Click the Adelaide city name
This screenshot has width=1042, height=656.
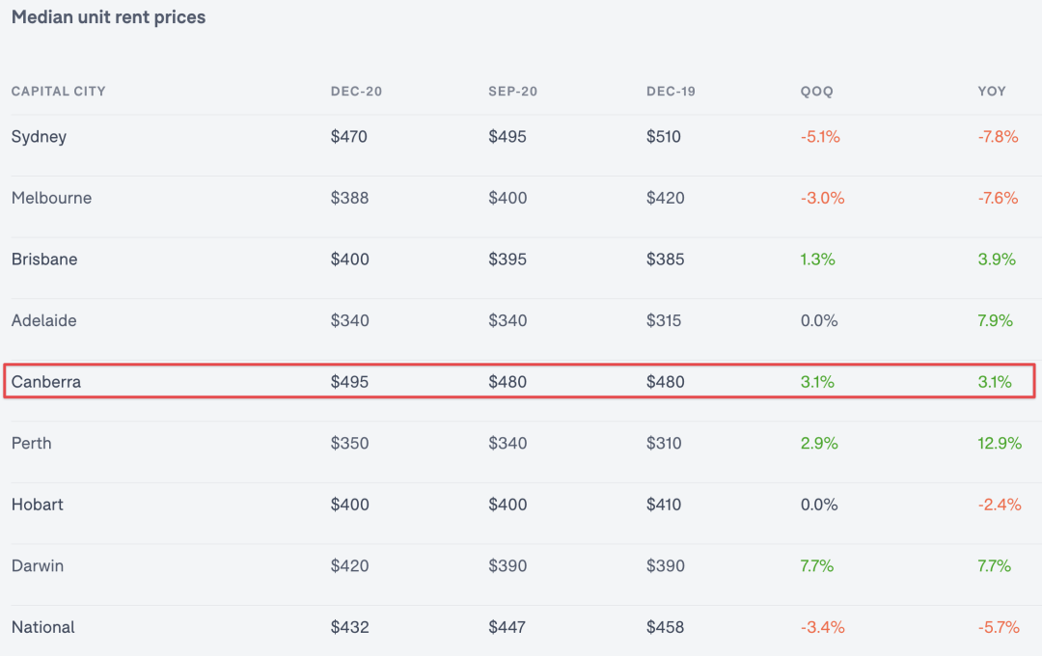[43, 320]
